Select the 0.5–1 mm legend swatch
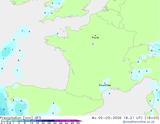Viewport: 160px width, 124px height. tap(10, 121)
